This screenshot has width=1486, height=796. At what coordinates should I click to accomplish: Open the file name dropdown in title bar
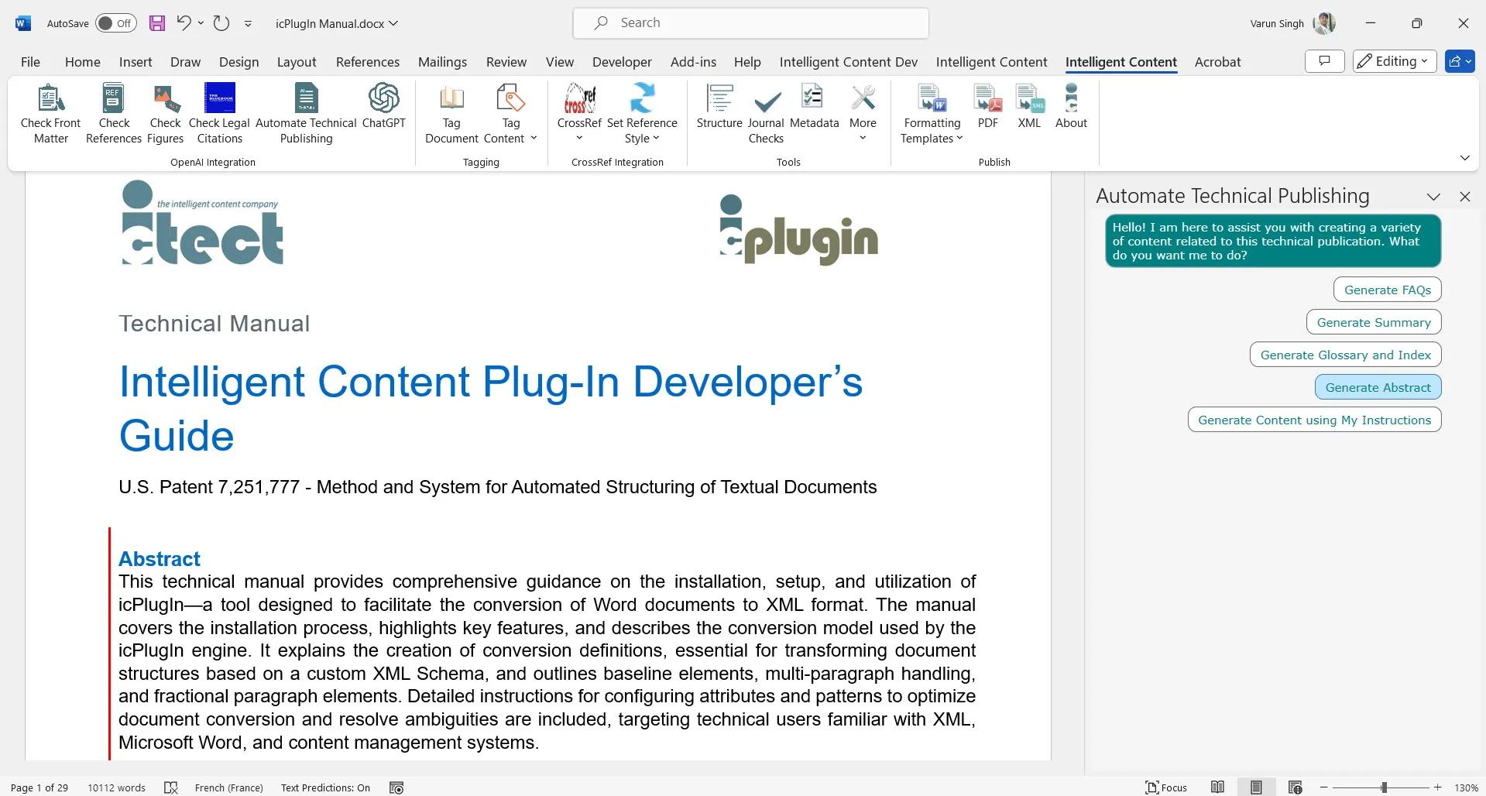point(393,23)
